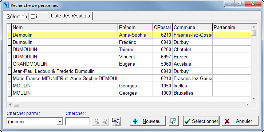This screenshot has height=132, width=264.
Task: Maximize the Recherche de personnes window
Action: (x=239, y=4)
